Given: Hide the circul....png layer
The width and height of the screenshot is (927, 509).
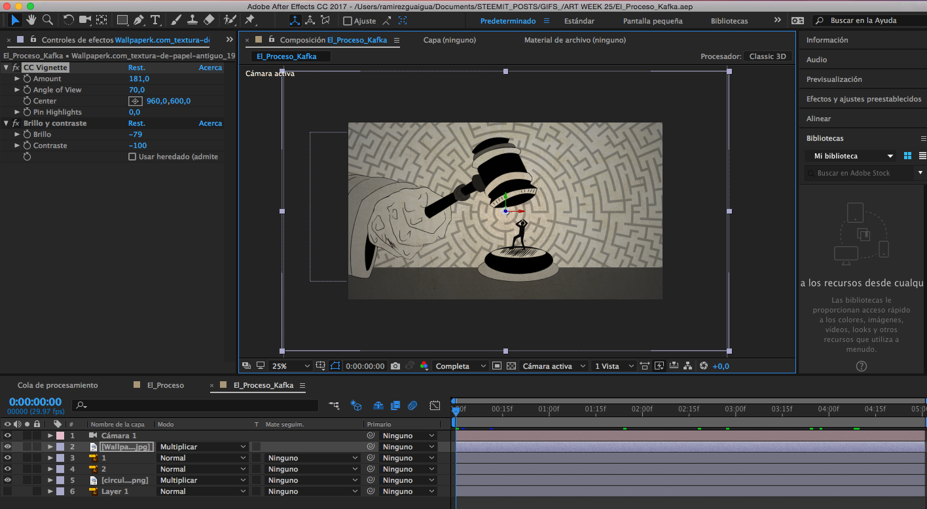Looking at the screenshot, I should coord(8,480).
